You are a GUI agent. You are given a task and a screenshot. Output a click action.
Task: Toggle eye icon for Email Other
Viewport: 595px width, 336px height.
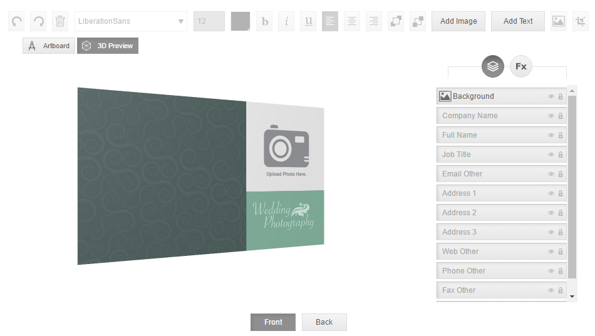tap(551, 174)
